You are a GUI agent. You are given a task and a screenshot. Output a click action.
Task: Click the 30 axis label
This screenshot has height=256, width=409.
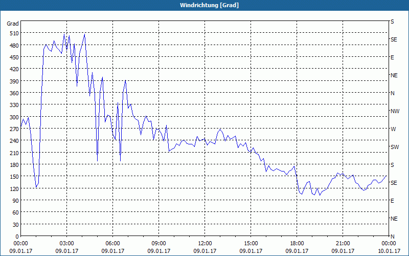(x=16, y=225)
